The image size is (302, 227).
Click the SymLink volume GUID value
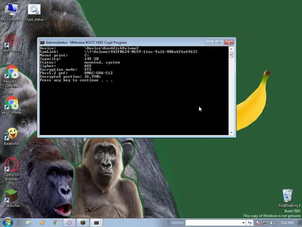141,52
